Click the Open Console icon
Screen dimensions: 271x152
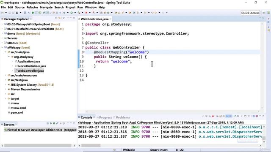coord(245,116)
